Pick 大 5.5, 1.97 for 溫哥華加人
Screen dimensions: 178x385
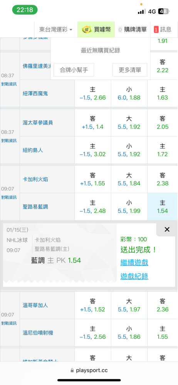[129, 305]
